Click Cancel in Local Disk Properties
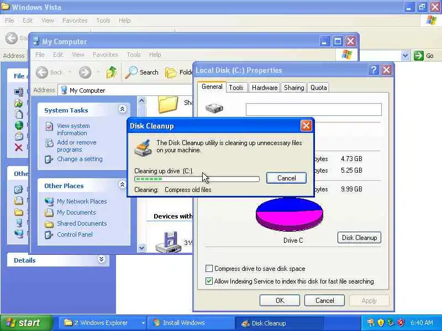Image resolution: width=442 pixels, height=331 pixels. click(324, 300)
